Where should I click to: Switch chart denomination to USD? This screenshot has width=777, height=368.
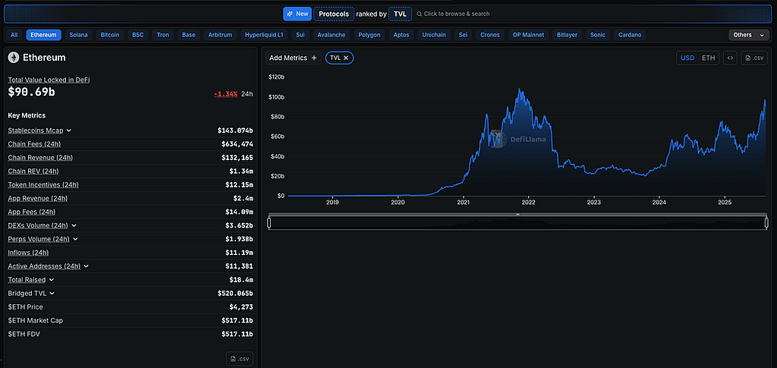(x=687, y=58)
